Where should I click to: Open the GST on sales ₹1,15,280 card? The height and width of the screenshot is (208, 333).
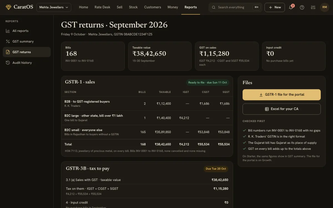pos(227,56)
